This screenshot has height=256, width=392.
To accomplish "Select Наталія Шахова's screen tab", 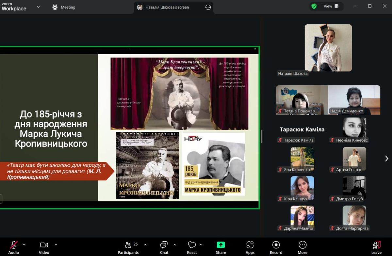I will tap(167, 7).
